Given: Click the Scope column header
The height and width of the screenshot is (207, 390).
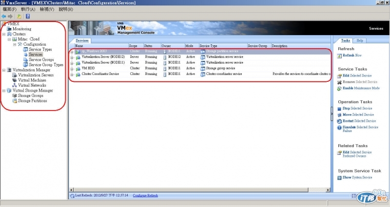Looking at the screenshot, I should point(136,46).
